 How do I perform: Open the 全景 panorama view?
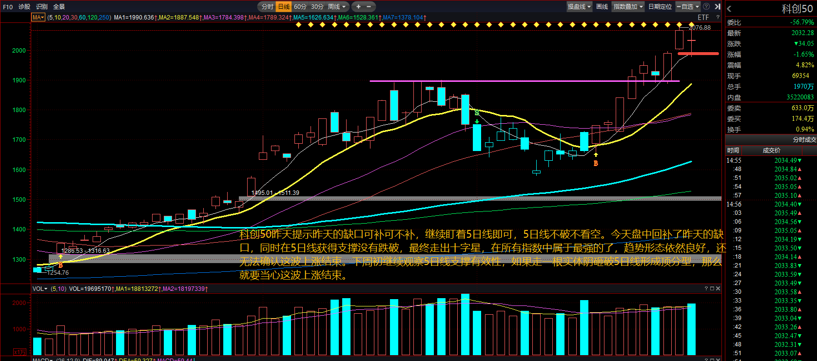59,7
